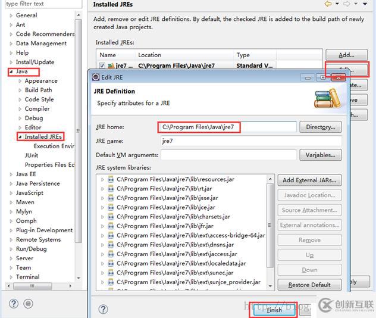Click left arrow of tree horizontal scrollbar
This screenshot has height=318, width=376.
pyautogui.click(x=9, y=286)
